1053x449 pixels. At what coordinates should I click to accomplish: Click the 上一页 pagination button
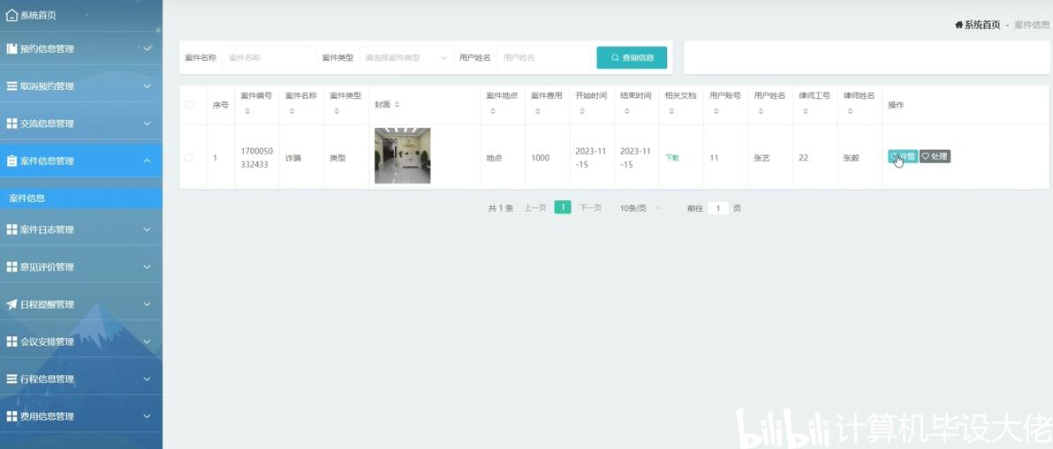pyautogui.click(x=534, y=208)
